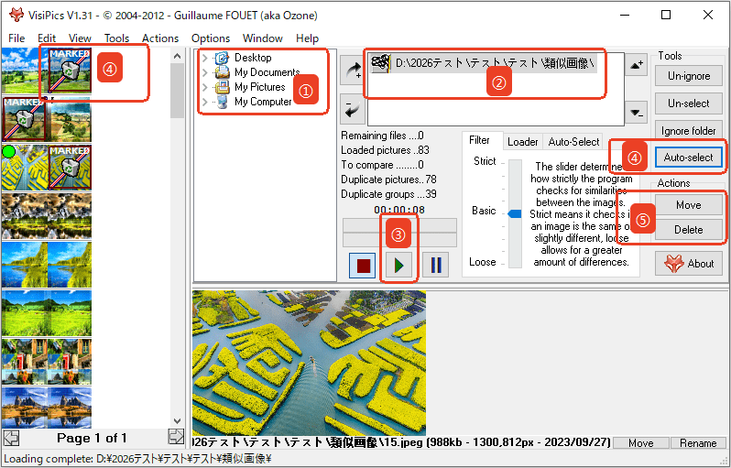Stop the scan with red square button

click(x=363, y=266)
